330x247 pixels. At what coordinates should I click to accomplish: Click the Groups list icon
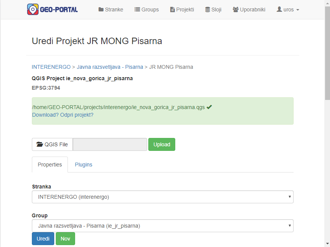pos(137,9)
